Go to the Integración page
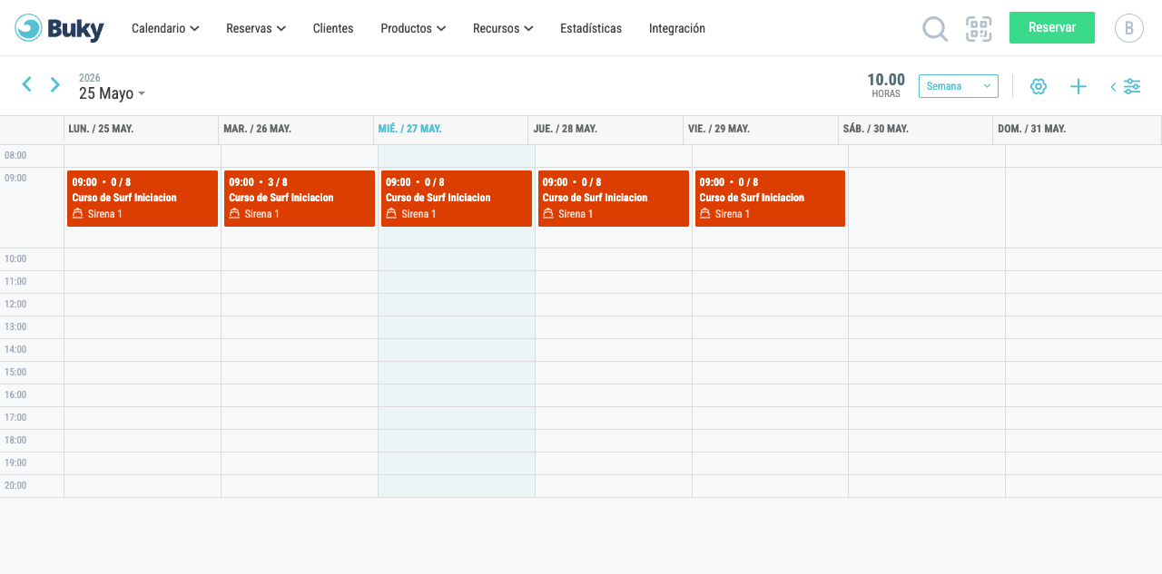 click(677, 28)
